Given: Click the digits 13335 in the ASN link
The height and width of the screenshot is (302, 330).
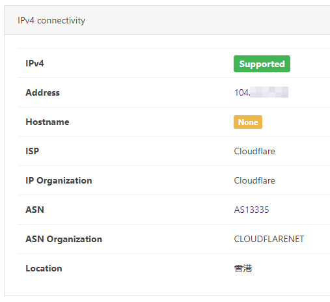Looking at the screenshot, I should [256, 210].
